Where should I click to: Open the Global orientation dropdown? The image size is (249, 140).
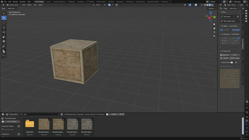click(x=98, y=5)
